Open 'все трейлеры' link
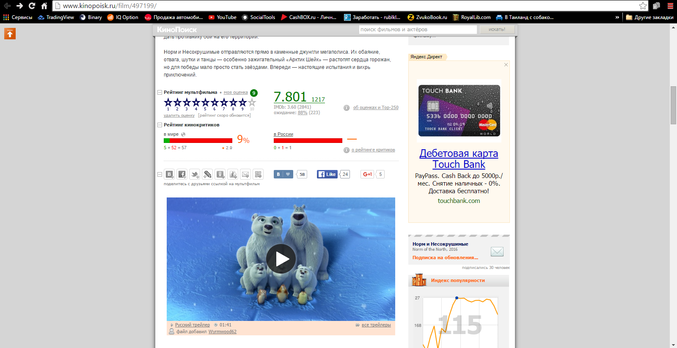This screenshot has height=348, width=677. [x=376, y=325]
